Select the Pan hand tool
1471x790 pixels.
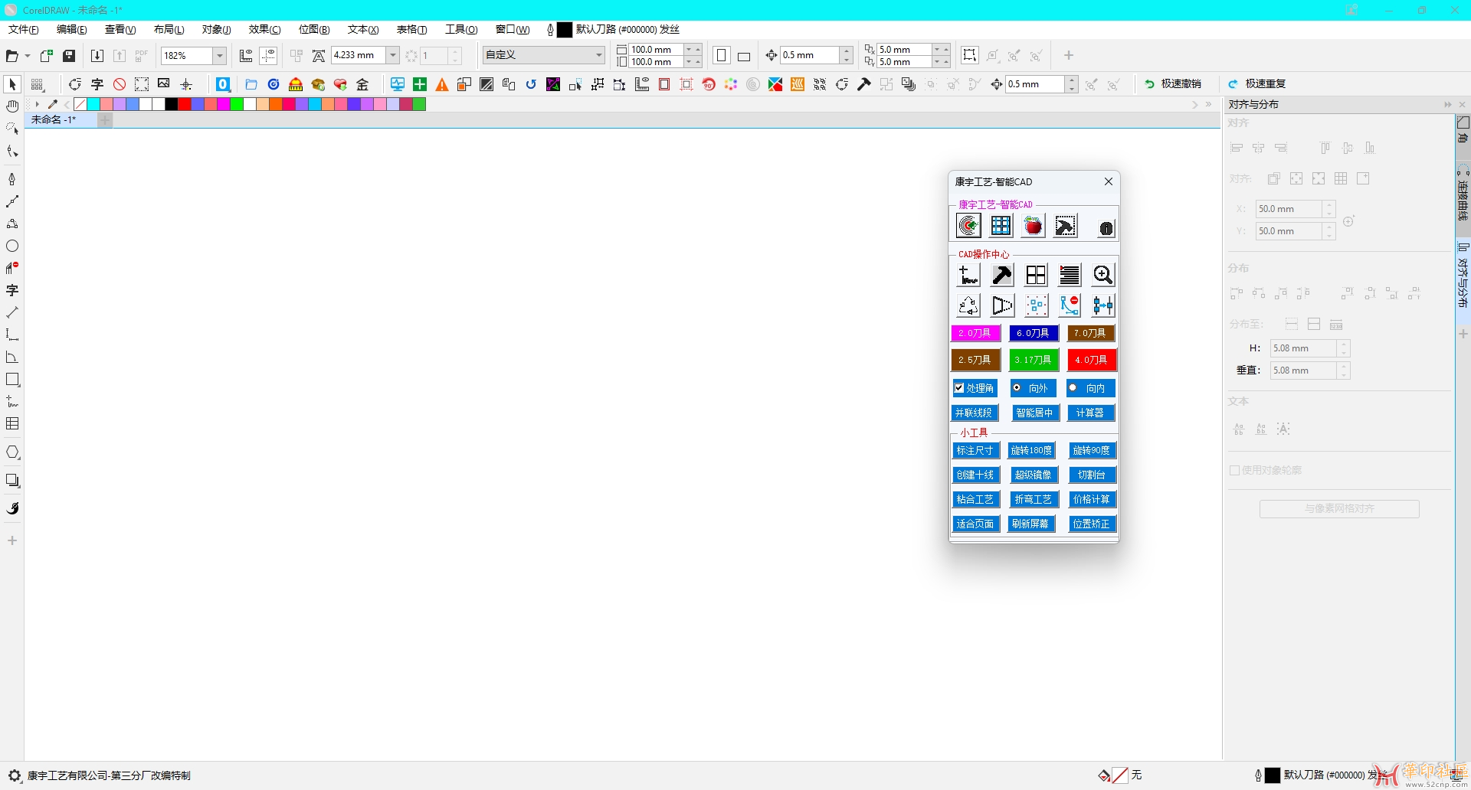(12, 106)
